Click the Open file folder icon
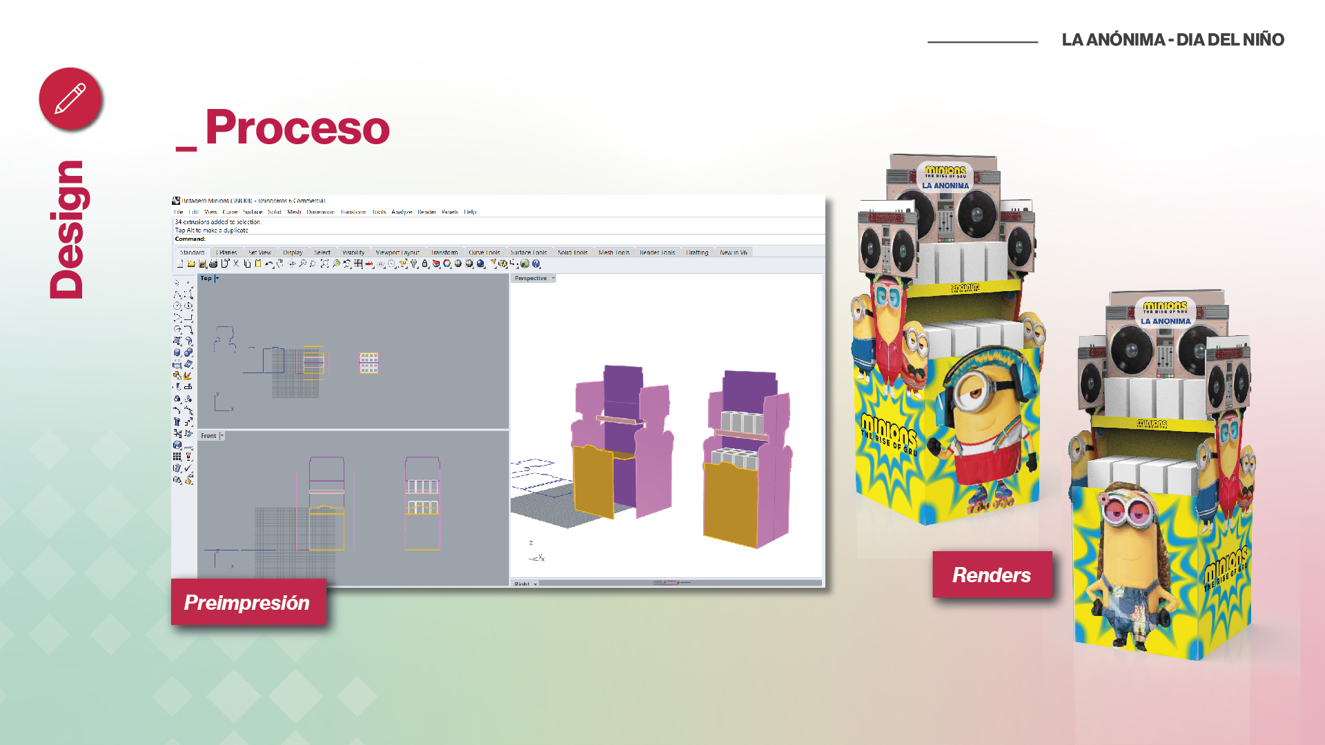Image resolution: width=1325 pixels, height=745 pixels. click(x=191, y=264)
